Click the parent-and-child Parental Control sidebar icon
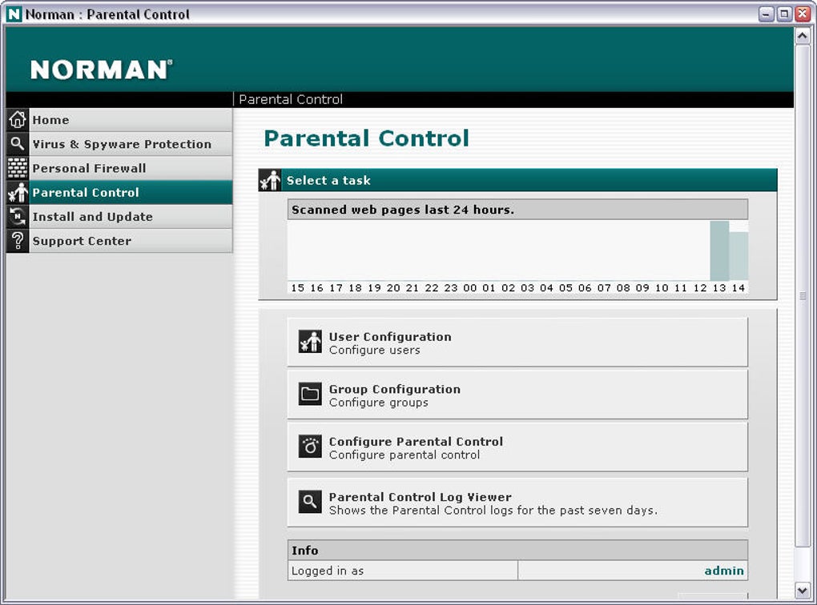Screen dimensions: 817x605 tap(17, 192)
